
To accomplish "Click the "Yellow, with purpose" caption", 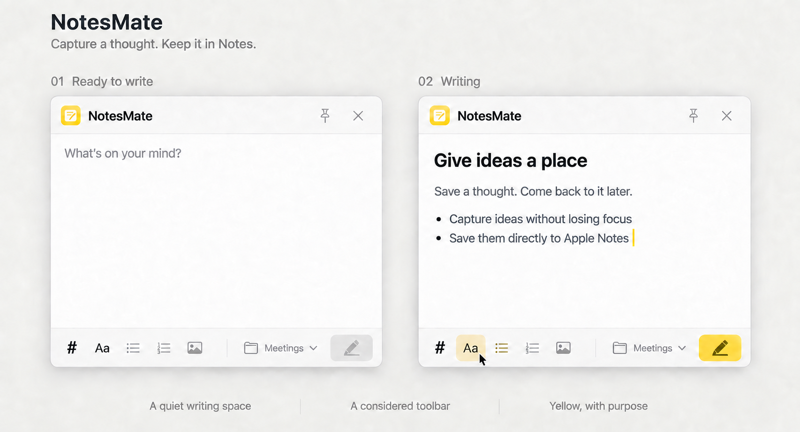I will point(598,406).
